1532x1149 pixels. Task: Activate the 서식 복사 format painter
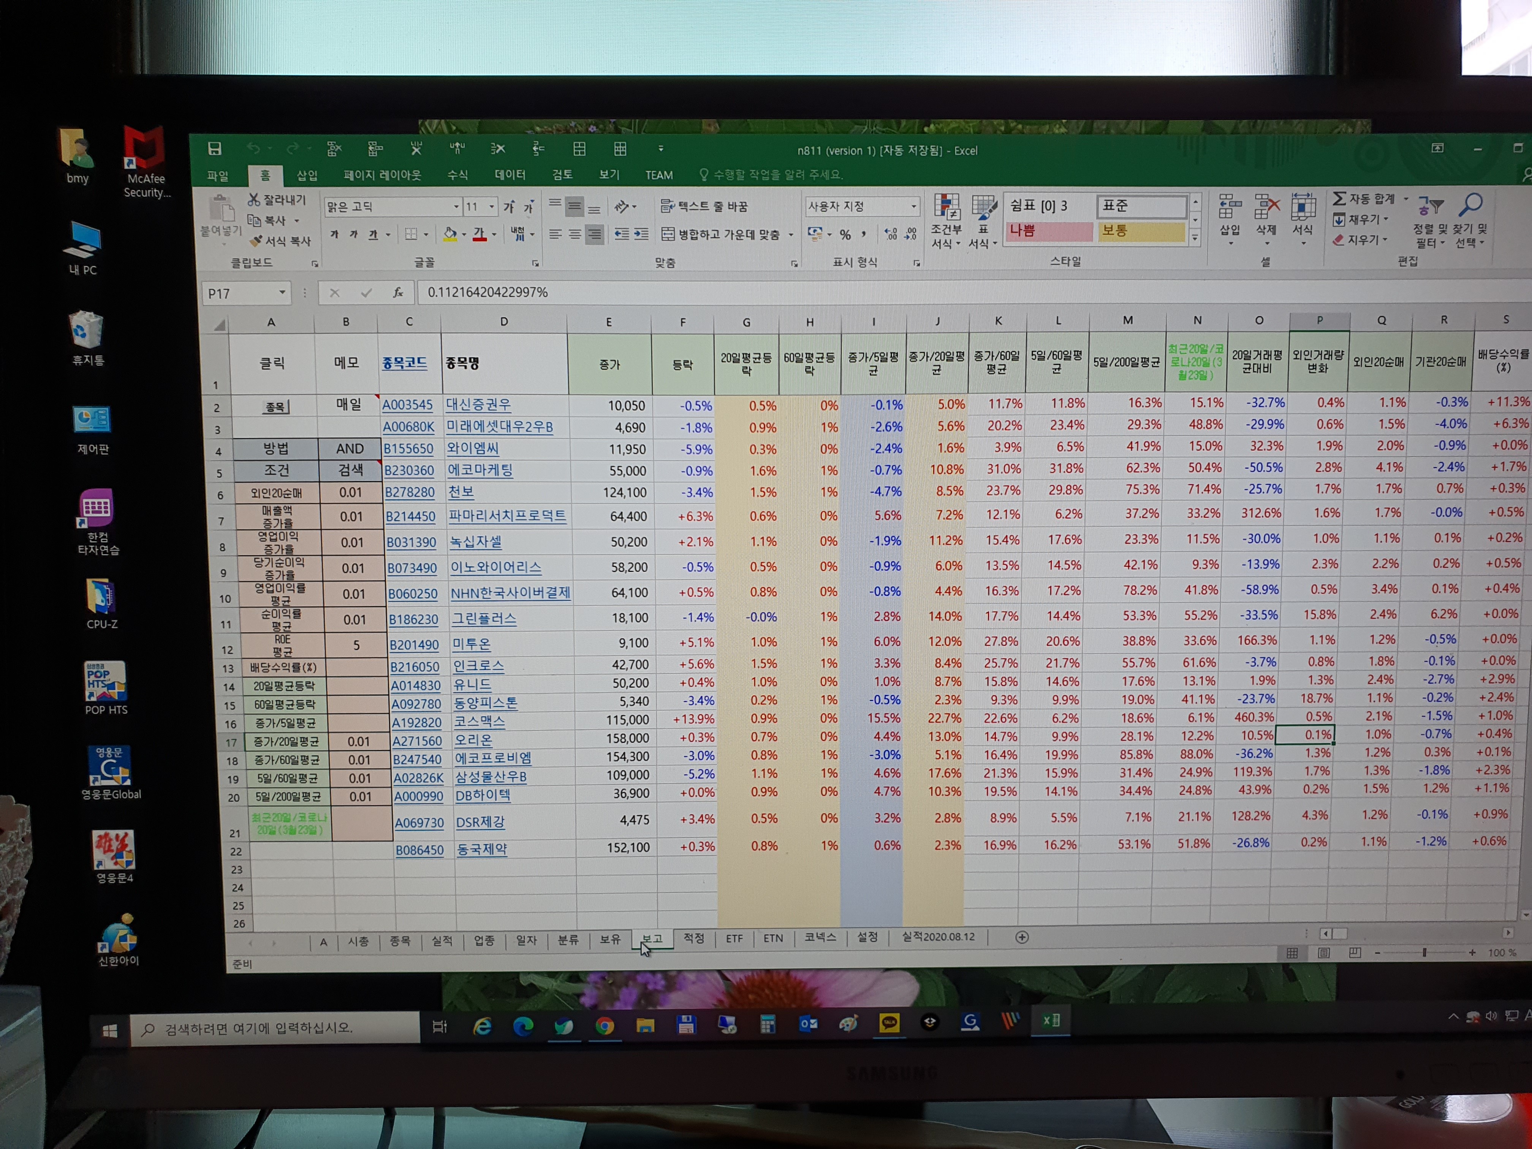tap(280, 241)
